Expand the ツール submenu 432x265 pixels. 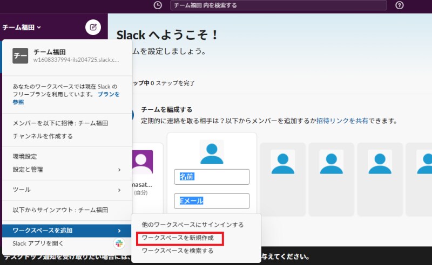click(66, 190)
